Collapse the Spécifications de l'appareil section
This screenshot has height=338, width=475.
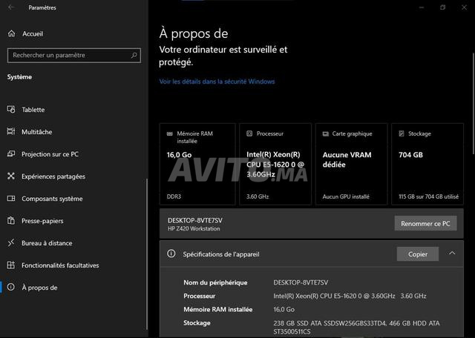[x=452, y=254]
